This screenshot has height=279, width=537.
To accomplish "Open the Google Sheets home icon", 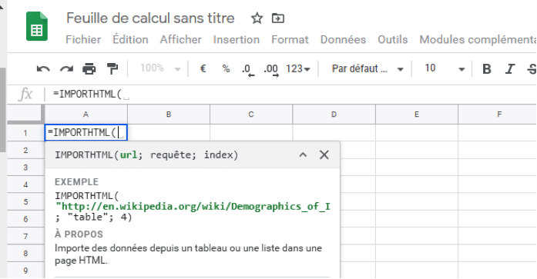I will coord(37,26).
